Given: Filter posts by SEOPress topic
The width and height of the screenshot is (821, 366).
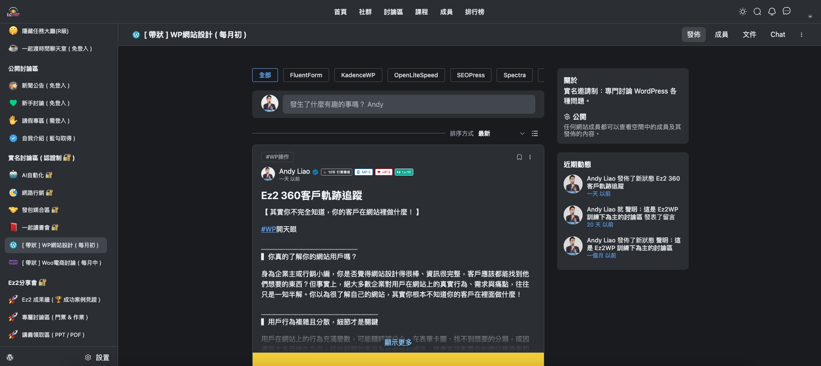Looking at the screenshot, I should (470, 75).
